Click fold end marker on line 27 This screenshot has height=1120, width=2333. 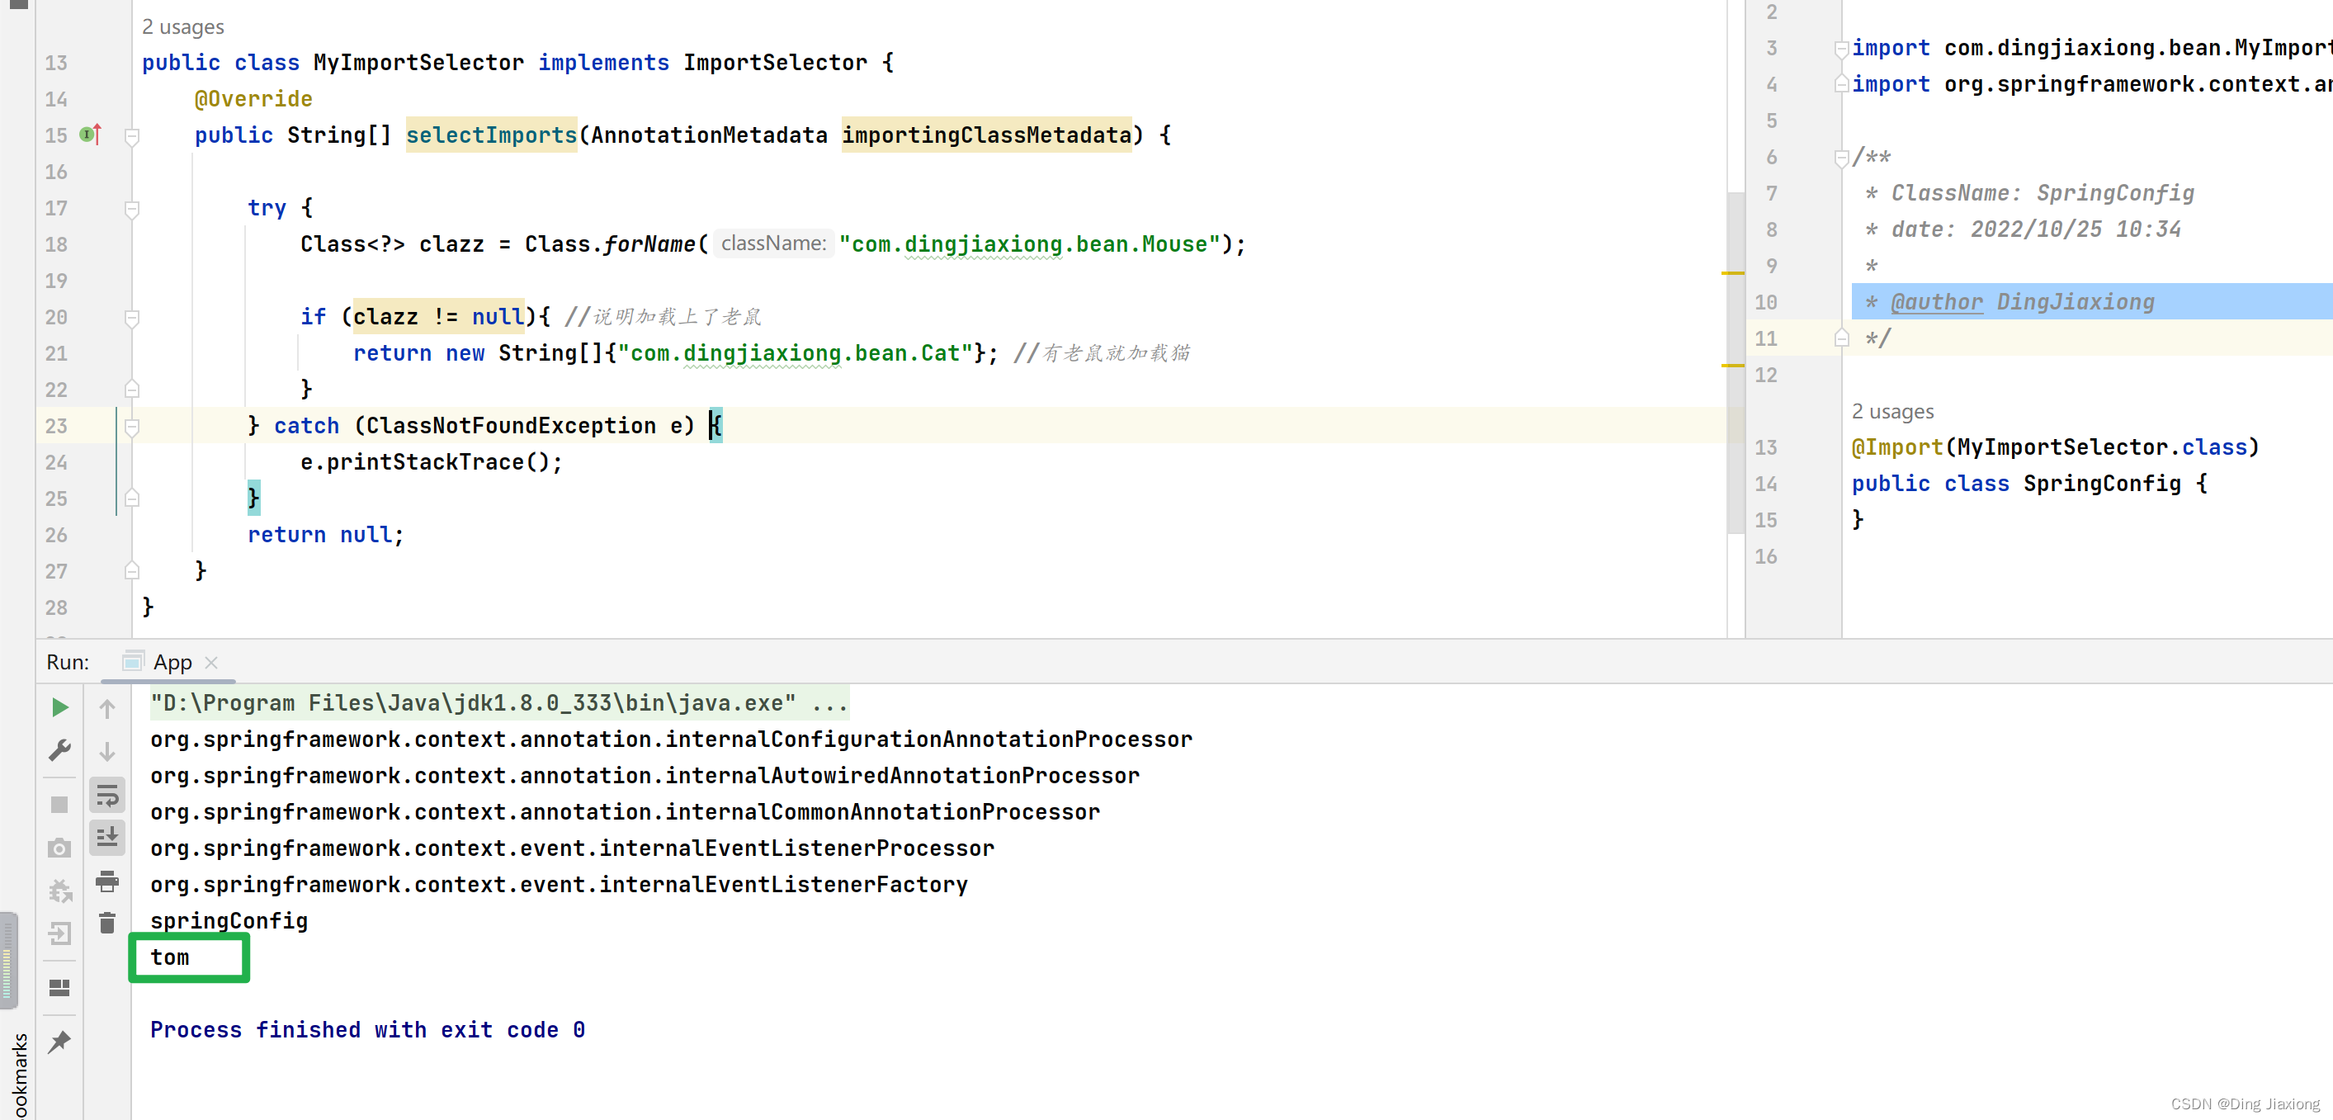pyautogui.click(x=132, y=570)
